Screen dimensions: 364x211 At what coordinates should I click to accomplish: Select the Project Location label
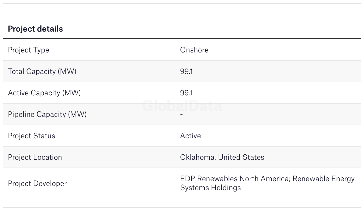(35, 157)
